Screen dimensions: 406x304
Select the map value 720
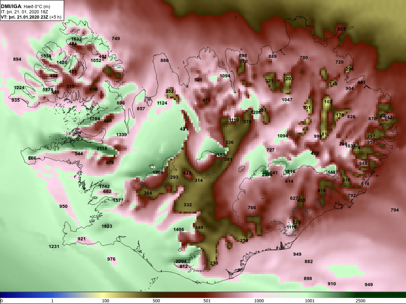pyautogui.click(x=339, y=62)
